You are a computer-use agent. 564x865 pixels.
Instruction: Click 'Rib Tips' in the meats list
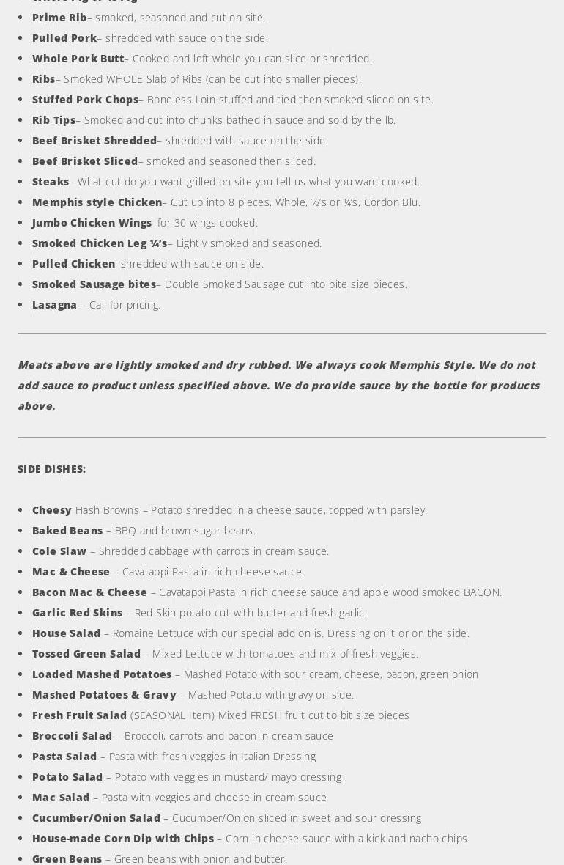coord(53,119)
